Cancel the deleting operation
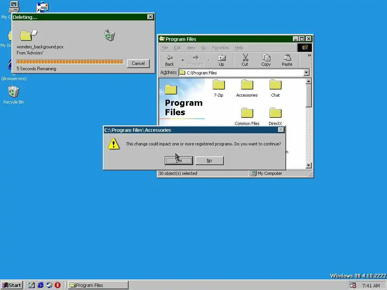This screenshot has height=290, width=387. 138,63
